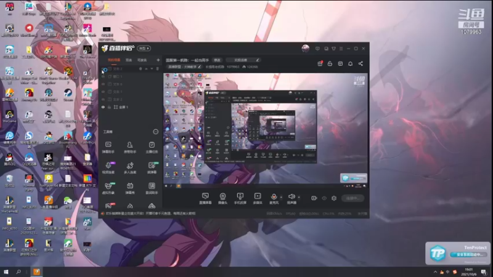Toggle visibility of the 窗口 1 source

coord(103,76)
